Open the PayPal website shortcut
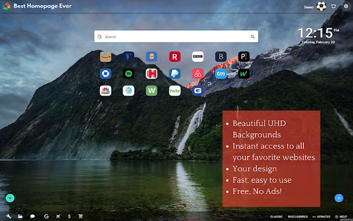The height and width of the screenshot is (221, 353). pyautogui.click(x=174, y=73)
